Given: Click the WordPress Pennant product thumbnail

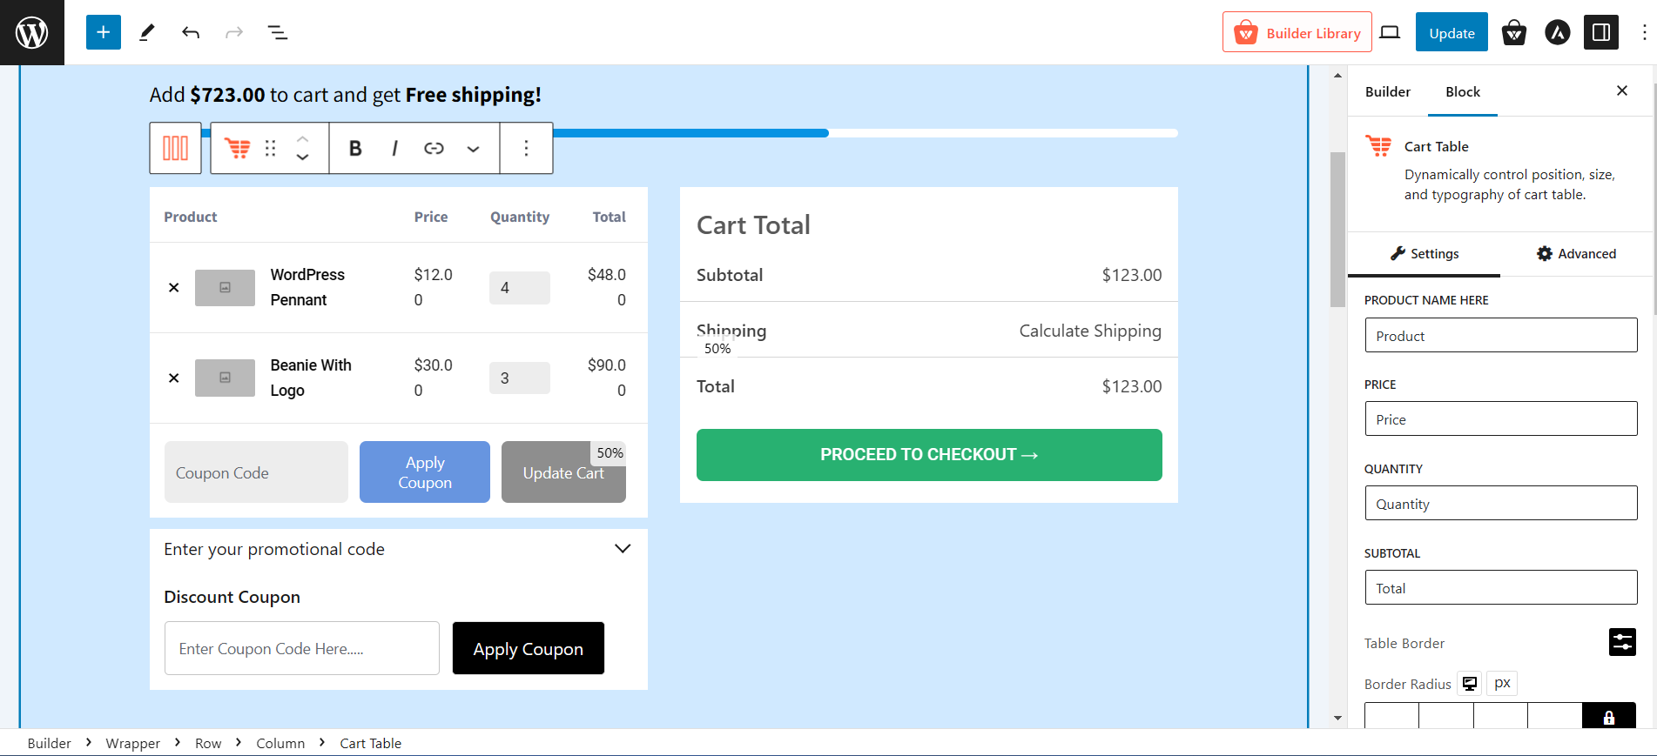Looking at the screenshot, I should point(225,287).
